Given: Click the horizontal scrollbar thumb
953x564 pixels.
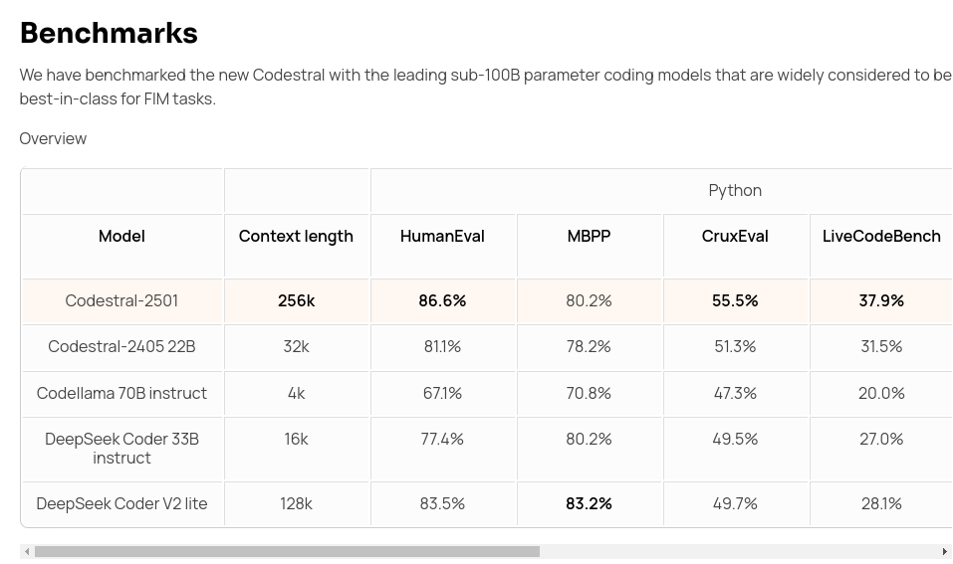Looking at the screenshot, I should 287,551.
